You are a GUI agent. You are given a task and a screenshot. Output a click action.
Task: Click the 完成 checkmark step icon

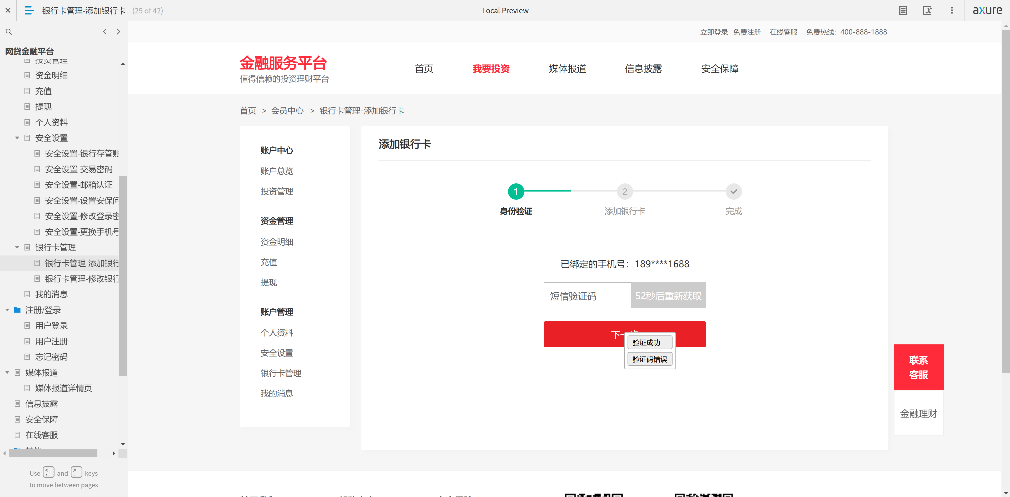[734, 191]
